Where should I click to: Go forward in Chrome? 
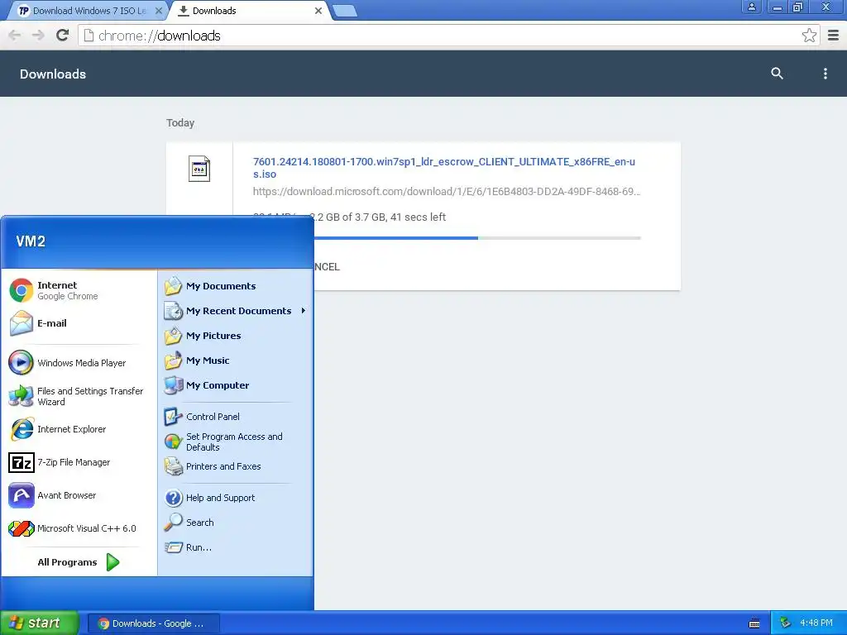[x=38, y=36]
